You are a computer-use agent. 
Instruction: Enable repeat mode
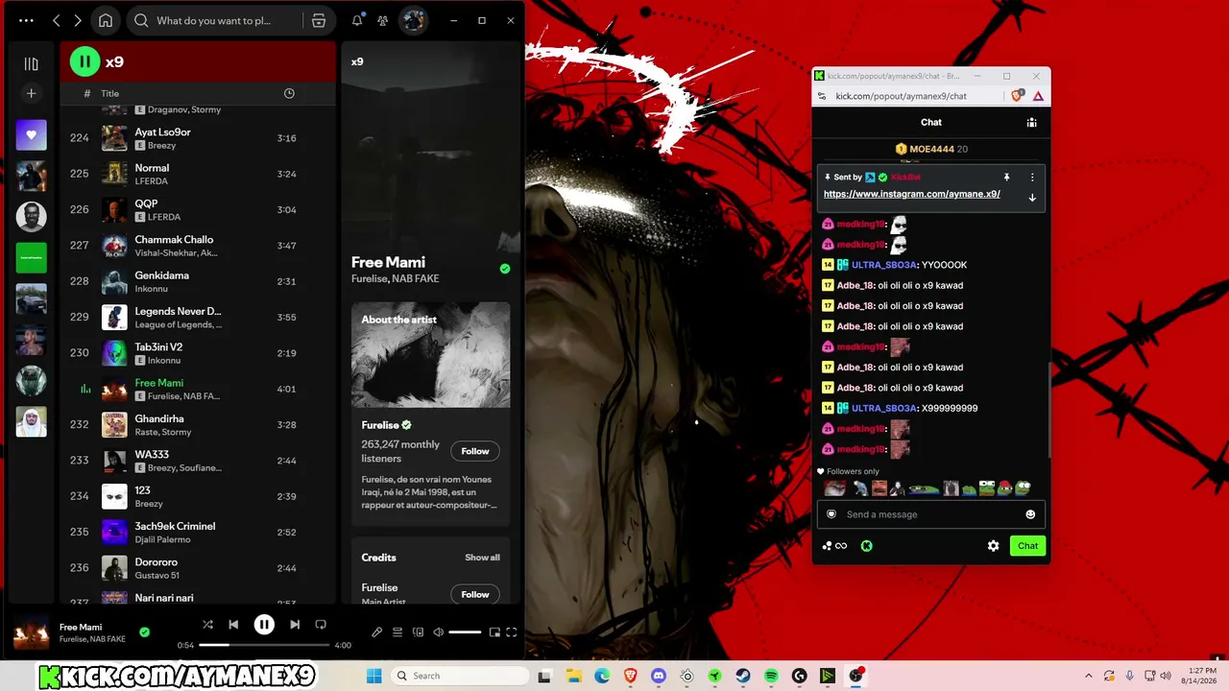321,624
